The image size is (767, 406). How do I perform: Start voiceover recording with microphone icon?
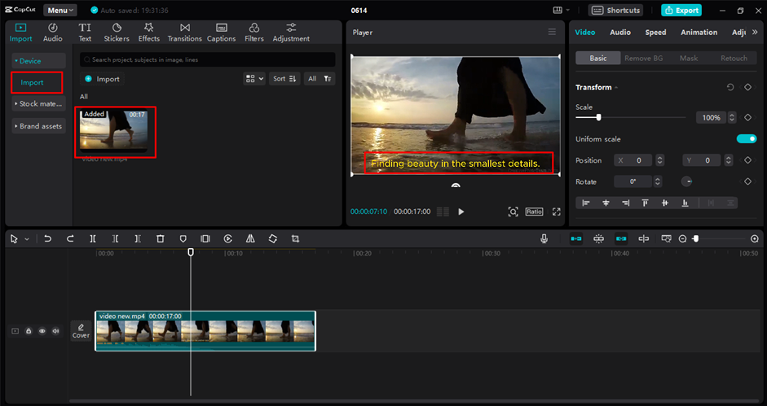pos(544,238)
